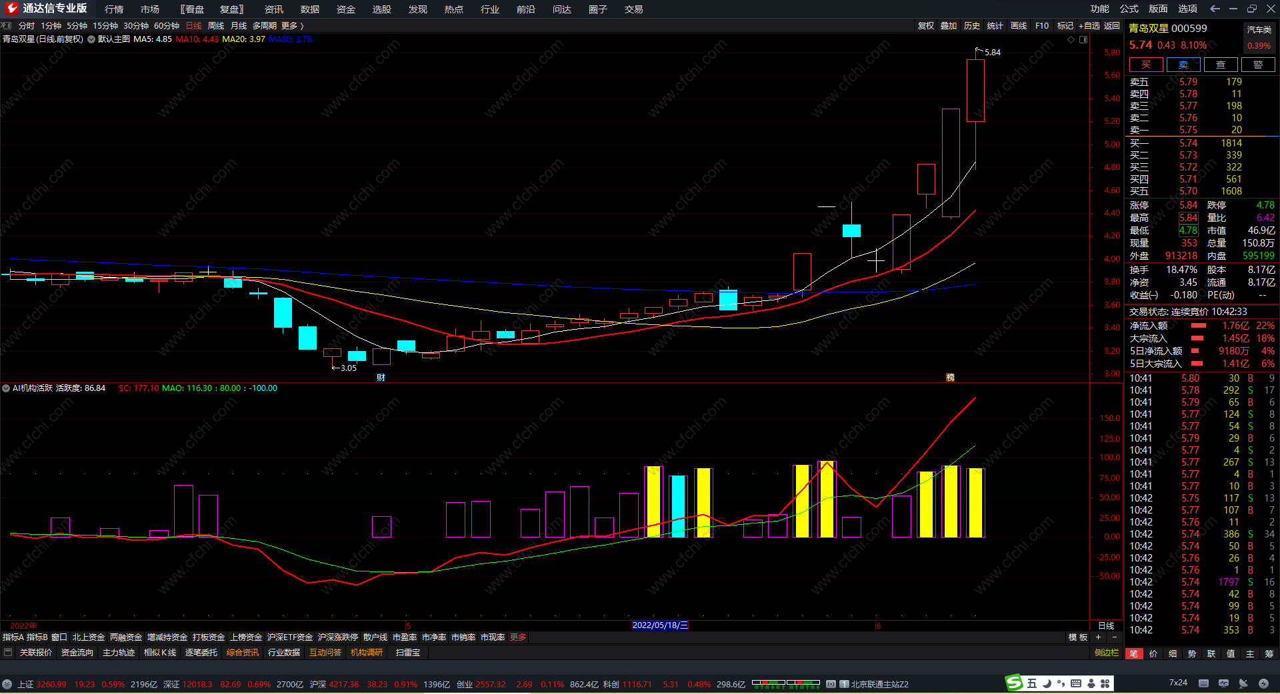The width and height of the screenshot is (1280, 694).
Task: Switch to the 60分钟 period
Action: coord(167,25)
